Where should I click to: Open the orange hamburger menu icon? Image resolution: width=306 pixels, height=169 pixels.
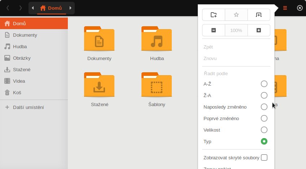coord(285,8)
